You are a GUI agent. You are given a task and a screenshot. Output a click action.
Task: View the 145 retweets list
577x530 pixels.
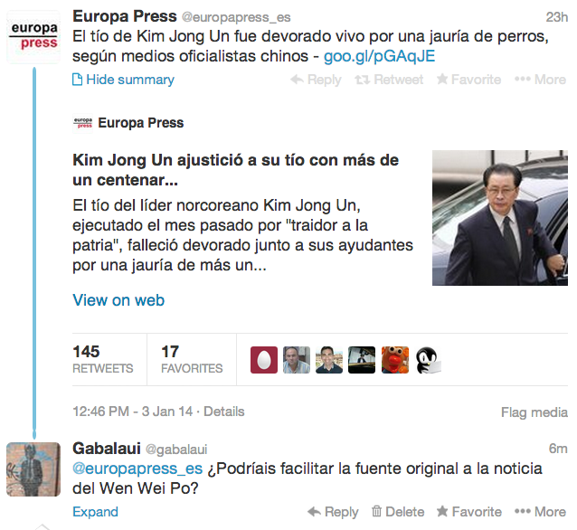pos(103,359)
